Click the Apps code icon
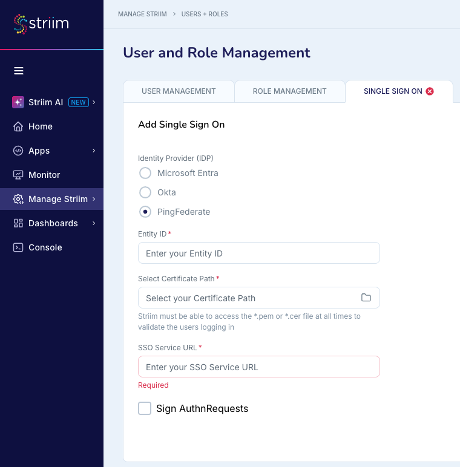Screen dimensions: 460x467 [18, 151]
